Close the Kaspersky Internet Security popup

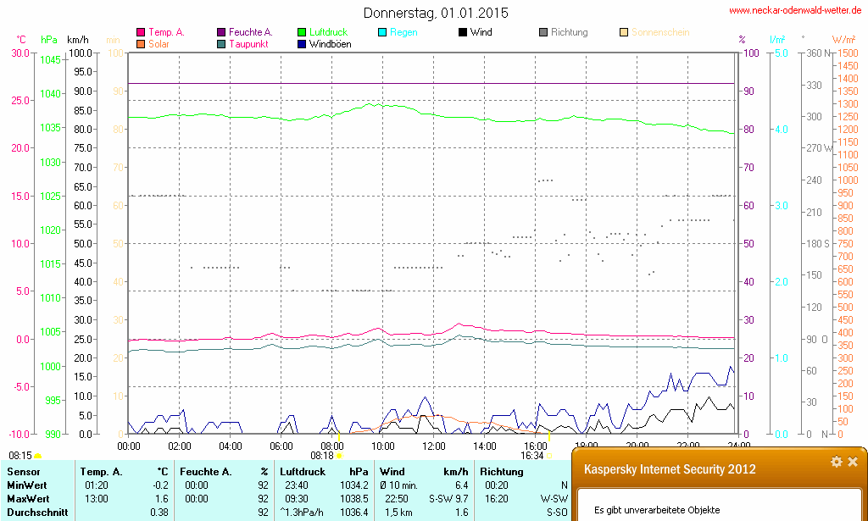tap(853, 462)
